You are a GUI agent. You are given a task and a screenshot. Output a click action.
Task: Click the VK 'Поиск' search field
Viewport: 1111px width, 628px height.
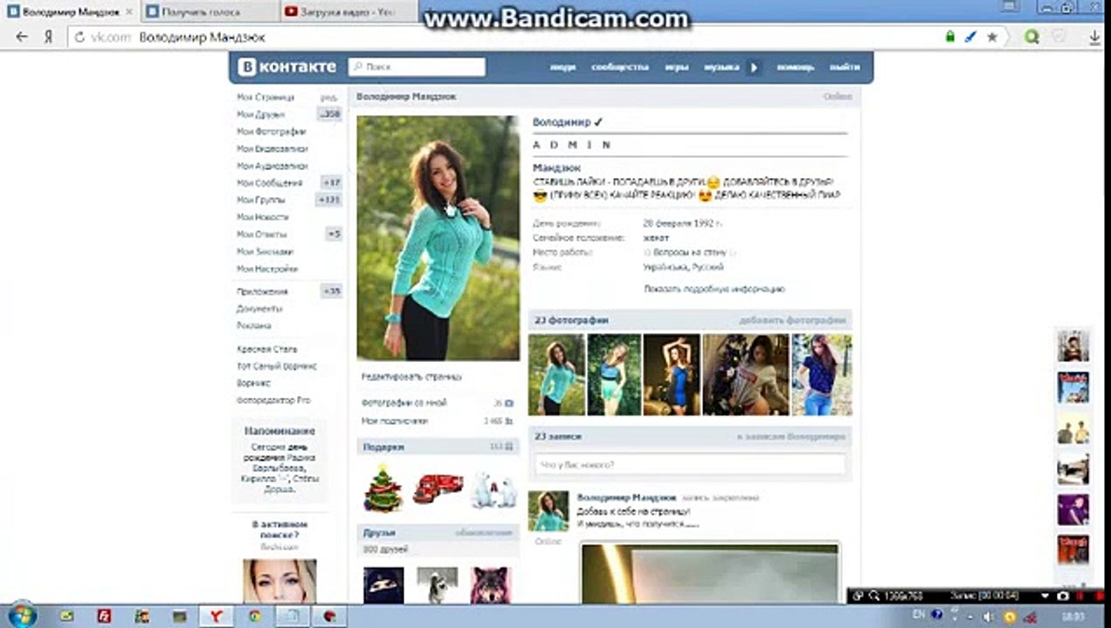click(417, 66)
